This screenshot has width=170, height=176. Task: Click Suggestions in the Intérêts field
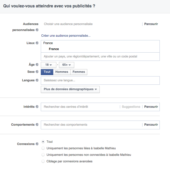131,107
